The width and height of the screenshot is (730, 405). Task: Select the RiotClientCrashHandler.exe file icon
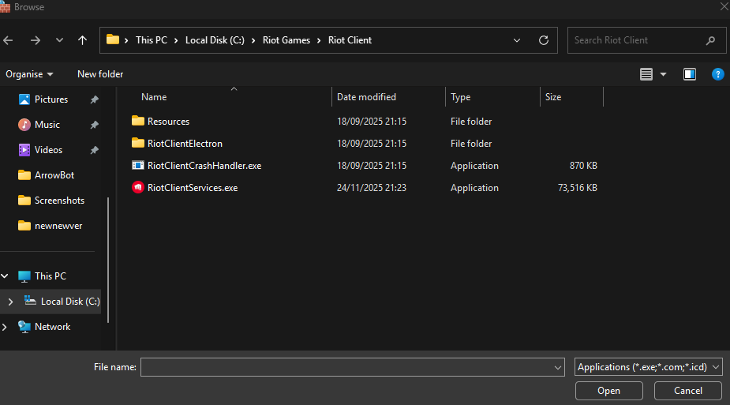pos(138,166)
